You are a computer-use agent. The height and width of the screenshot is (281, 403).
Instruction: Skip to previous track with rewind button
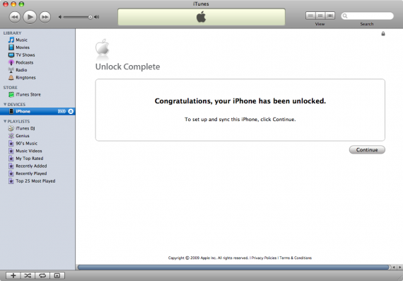[15, 17]
